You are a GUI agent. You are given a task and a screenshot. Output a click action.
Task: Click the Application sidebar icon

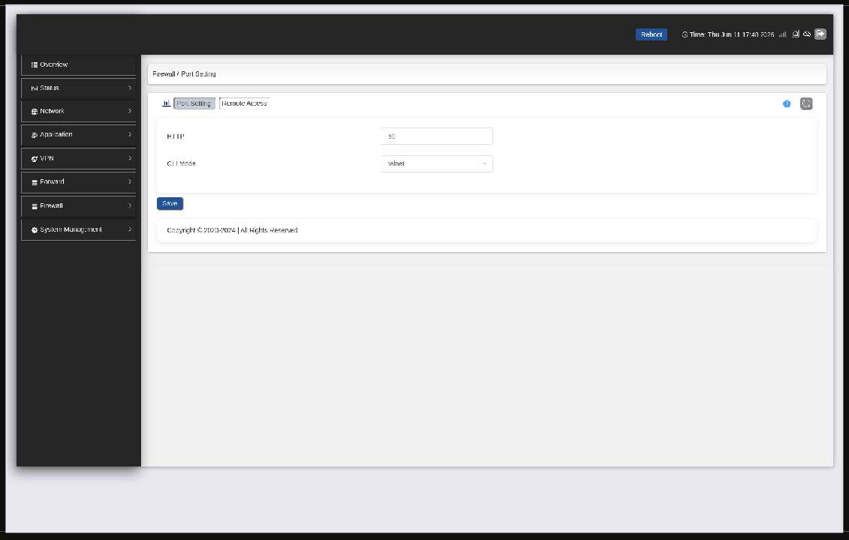click(x=34, y=135)
